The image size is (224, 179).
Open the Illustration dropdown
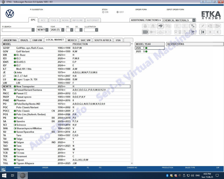click(97, 30)
